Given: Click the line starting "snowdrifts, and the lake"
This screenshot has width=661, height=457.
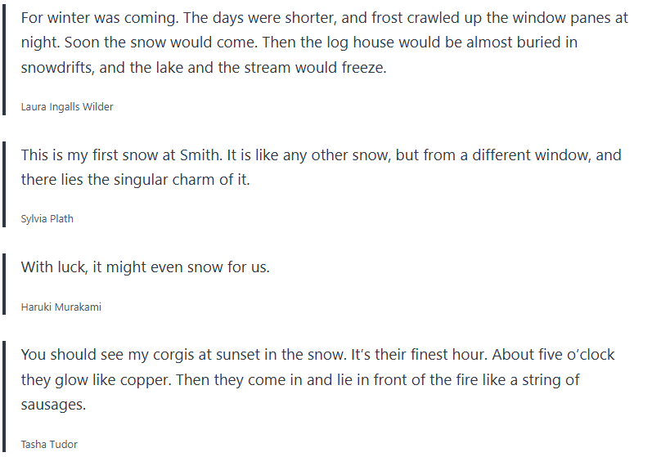Looking at the screenshot, I should pos(203,68).
